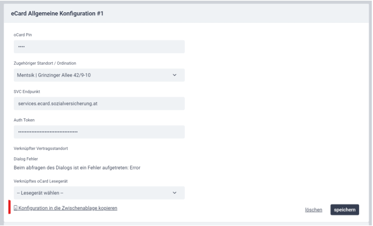This screenshot has height=226, width=373.
Task: Click the SVC Endpunkt label
Action: [x=27, y=92]
